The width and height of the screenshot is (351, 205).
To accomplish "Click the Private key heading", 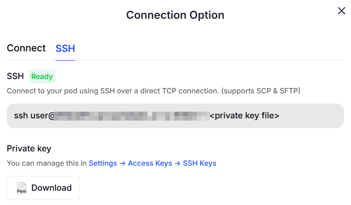I will point(29,149).
